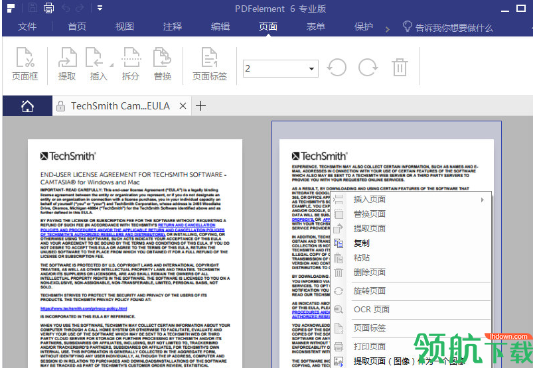This screenshot has height=368, width=533.
Task: Click the PDFelement app logo icon
Action: point(11,8)
